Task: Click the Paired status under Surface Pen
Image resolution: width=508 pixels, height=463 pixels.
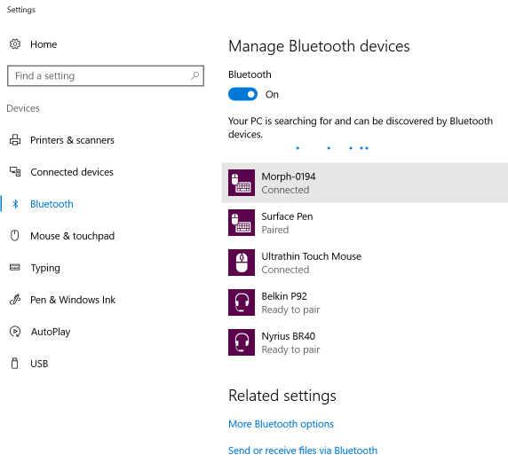Action: pos(275,230)
